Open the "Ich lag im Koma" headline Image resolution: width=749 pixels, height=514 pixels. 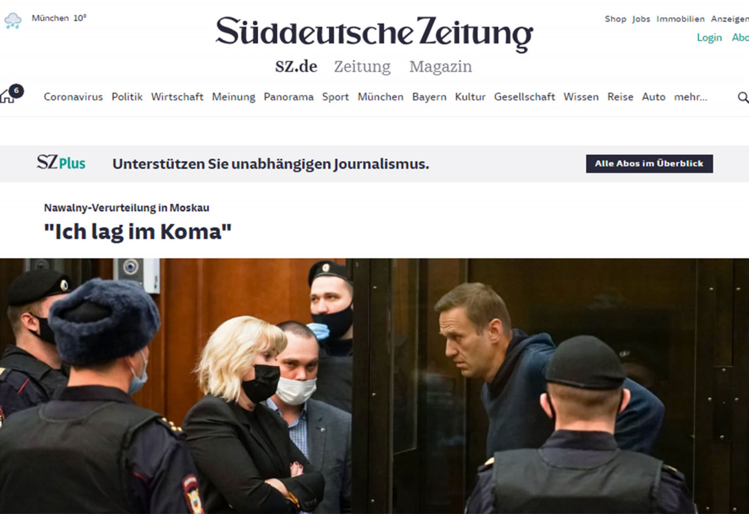(x=138, y=232)
